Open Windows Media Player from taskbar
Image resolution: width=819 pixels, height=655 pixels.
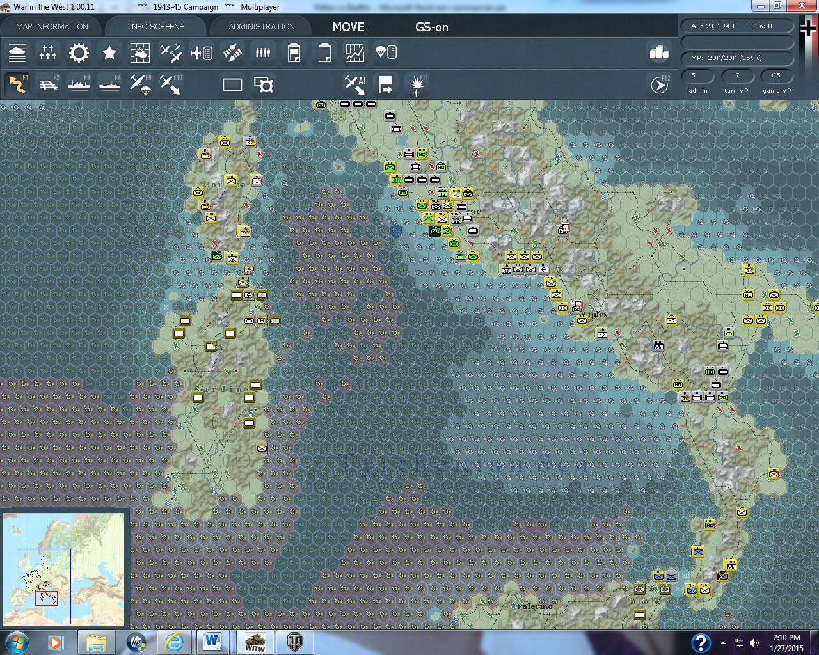(54, 642)
